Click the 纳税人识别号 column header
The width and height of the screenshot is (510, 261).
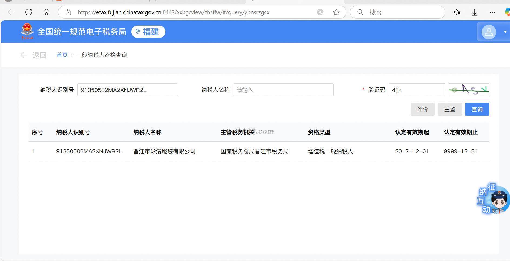click(x=73, y=132)
